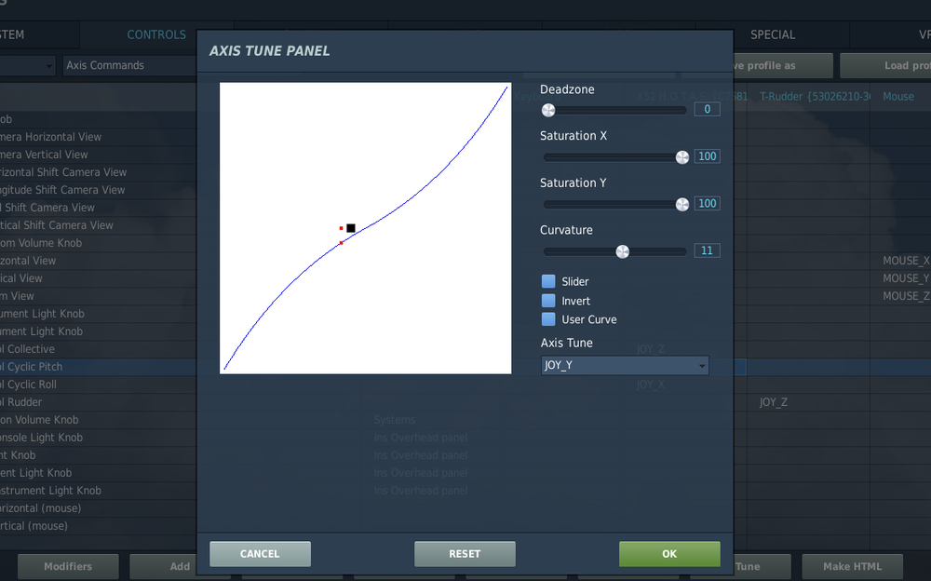Select the Collective row

98,349
